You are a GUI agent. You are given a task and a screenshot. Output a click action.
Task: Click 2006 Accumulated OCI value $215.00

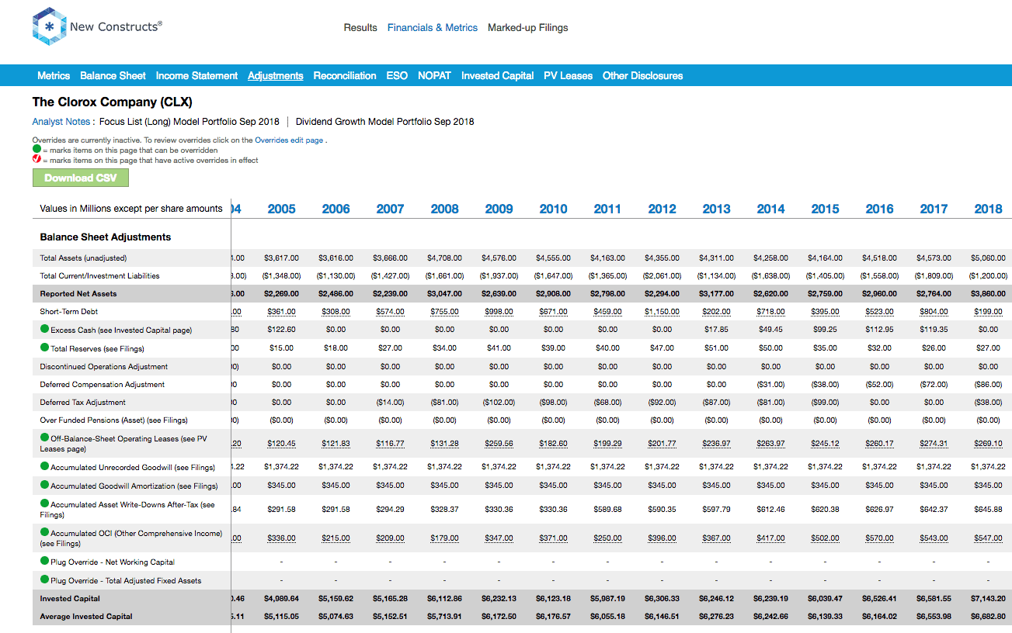tap(336, 538)
